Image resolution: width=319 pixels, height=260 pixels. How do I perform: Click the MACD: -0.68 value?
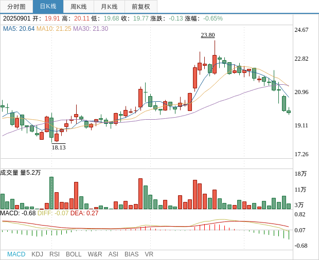click(18, 213)
